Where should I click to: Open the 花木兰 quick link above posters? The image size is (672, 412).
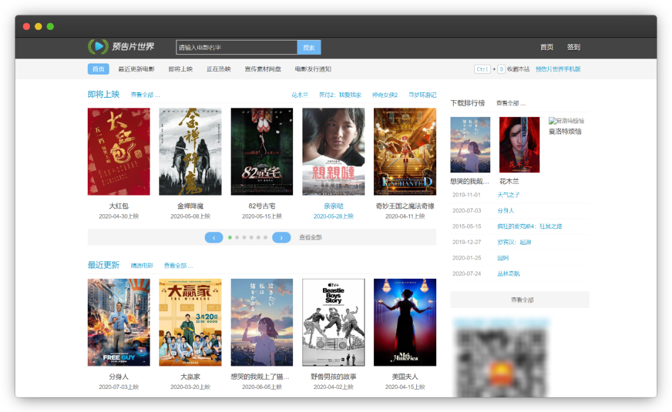[300, 95]
